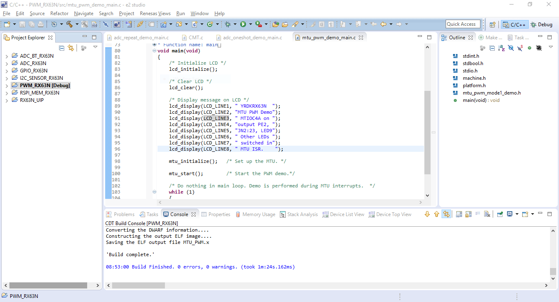The width and height of the screenshot is (559, 302).
Task: Collapse the main function fold marker
Action: (x=154, y=51)
